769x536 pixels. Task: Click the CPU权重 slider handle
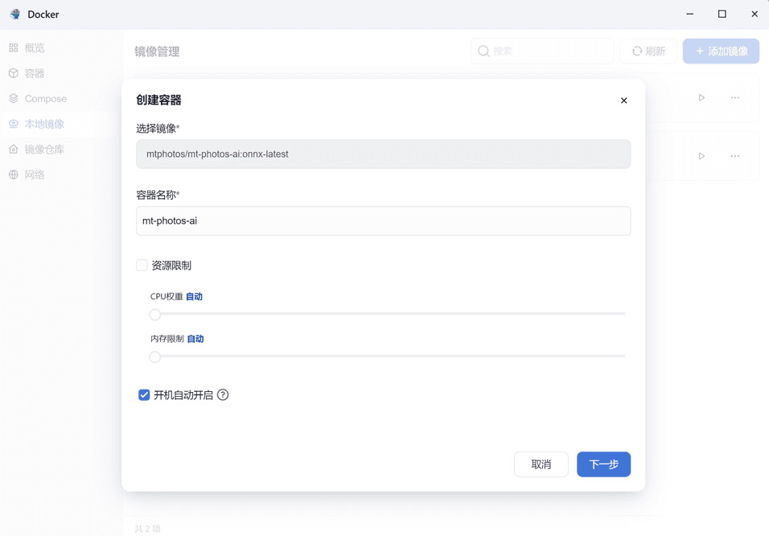pos(155,315)
